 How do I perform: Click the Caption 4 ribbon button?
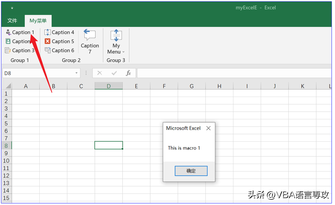pos(59,32)
